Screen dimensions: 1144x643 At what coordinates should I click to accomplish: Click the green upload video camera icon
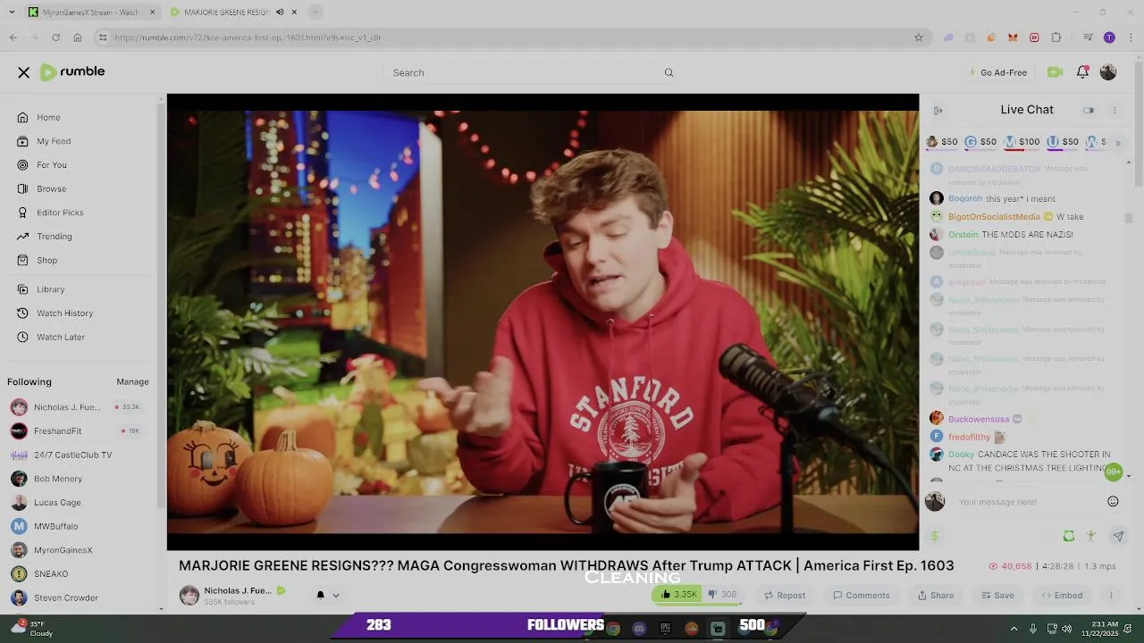(x=1055, y=72)
